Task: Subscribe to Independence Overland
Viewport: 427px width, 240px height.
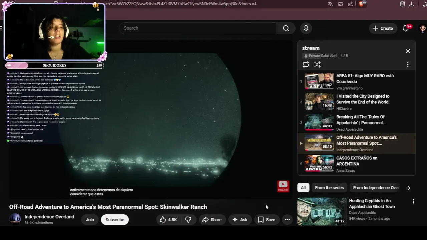Action: [x=115, y=220]
